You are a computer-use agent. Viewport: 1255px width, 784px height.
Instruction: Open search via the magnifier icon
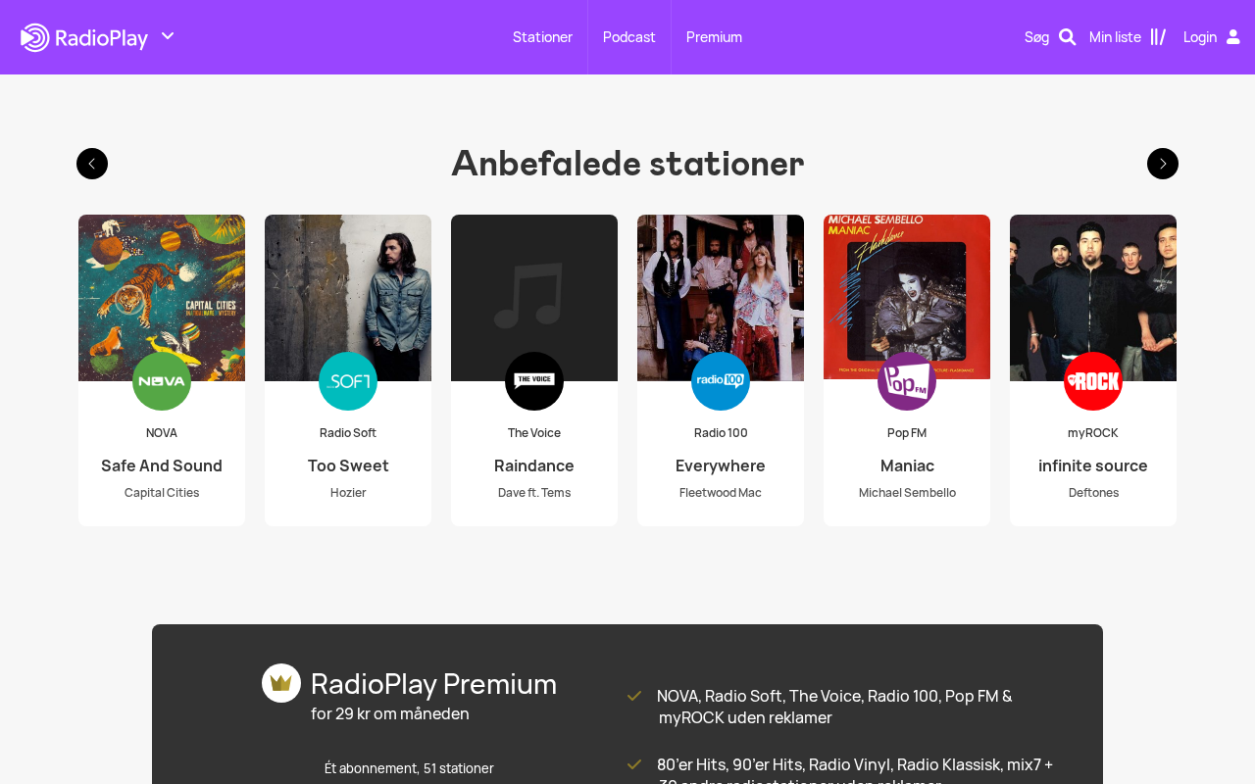[x=1068, y=37]
